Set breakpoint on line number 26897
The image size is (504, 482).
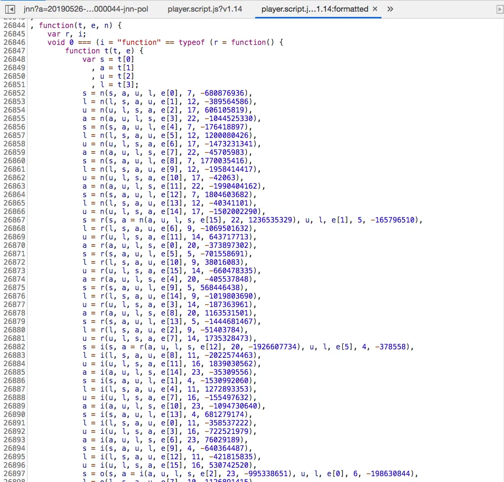(x=14, y=474)
